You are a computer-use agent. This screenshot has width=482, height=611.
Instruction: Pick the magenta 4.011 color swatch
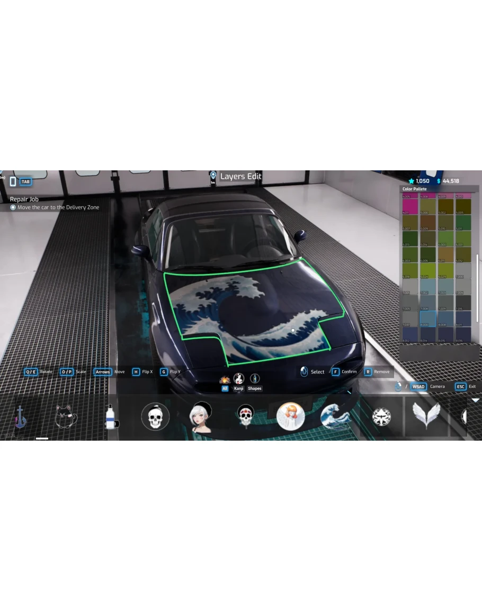click(x=410, y=207)
